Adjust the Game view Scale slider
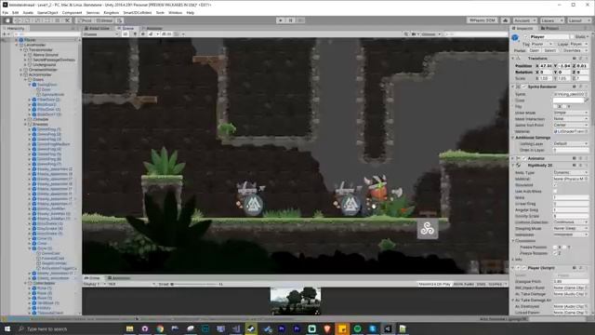This screenshot has height=335, width=595. [195, 284]
